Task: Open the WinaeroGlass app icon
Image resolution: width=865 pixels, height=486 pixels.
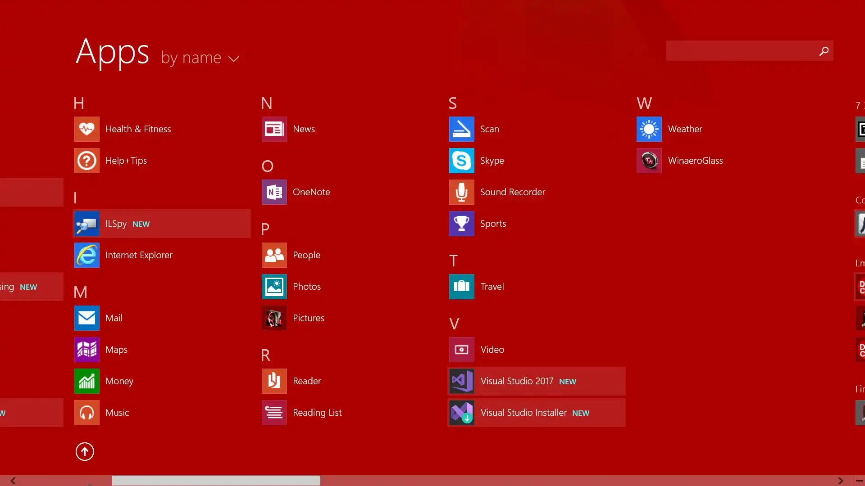Action: (649, 161)
